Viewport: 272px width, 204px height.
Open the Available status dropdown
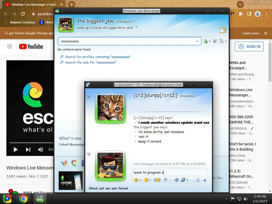(x=134, y=21)
